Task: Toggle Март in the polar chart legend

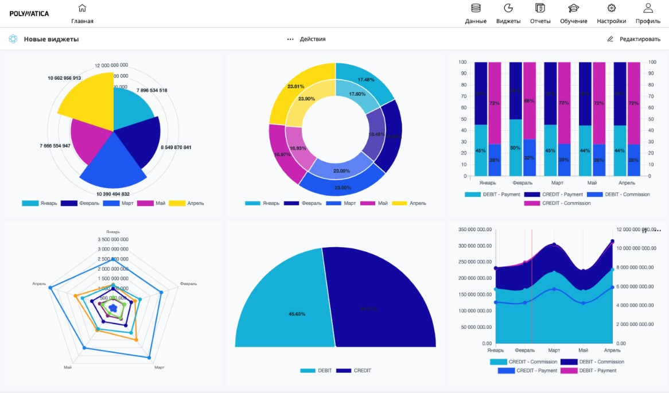Action: tap(118, 203)
